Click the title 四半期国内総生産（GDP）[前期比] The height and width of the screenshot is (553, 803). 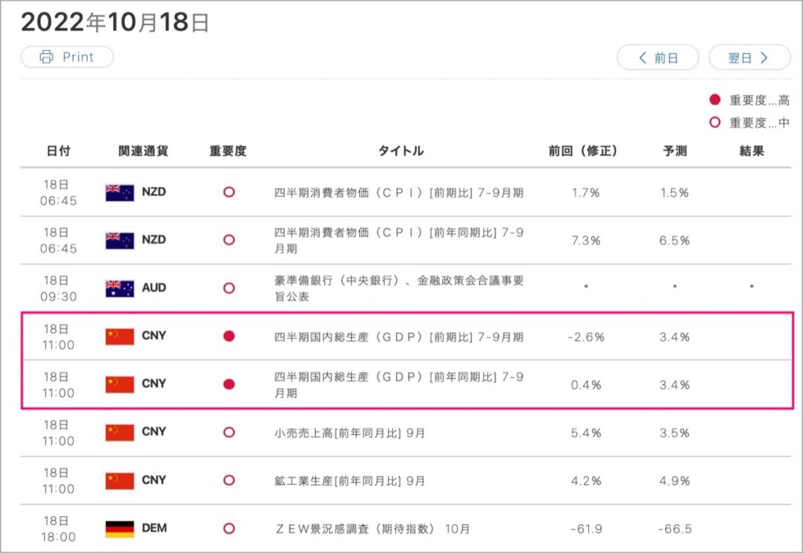click(x=399, y=337)
